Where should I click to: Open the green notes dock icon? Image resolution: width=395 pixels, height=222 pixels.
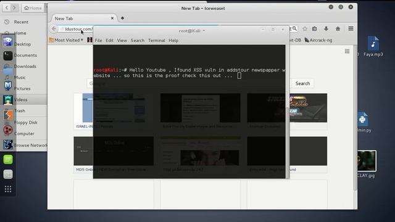[8, 159]
